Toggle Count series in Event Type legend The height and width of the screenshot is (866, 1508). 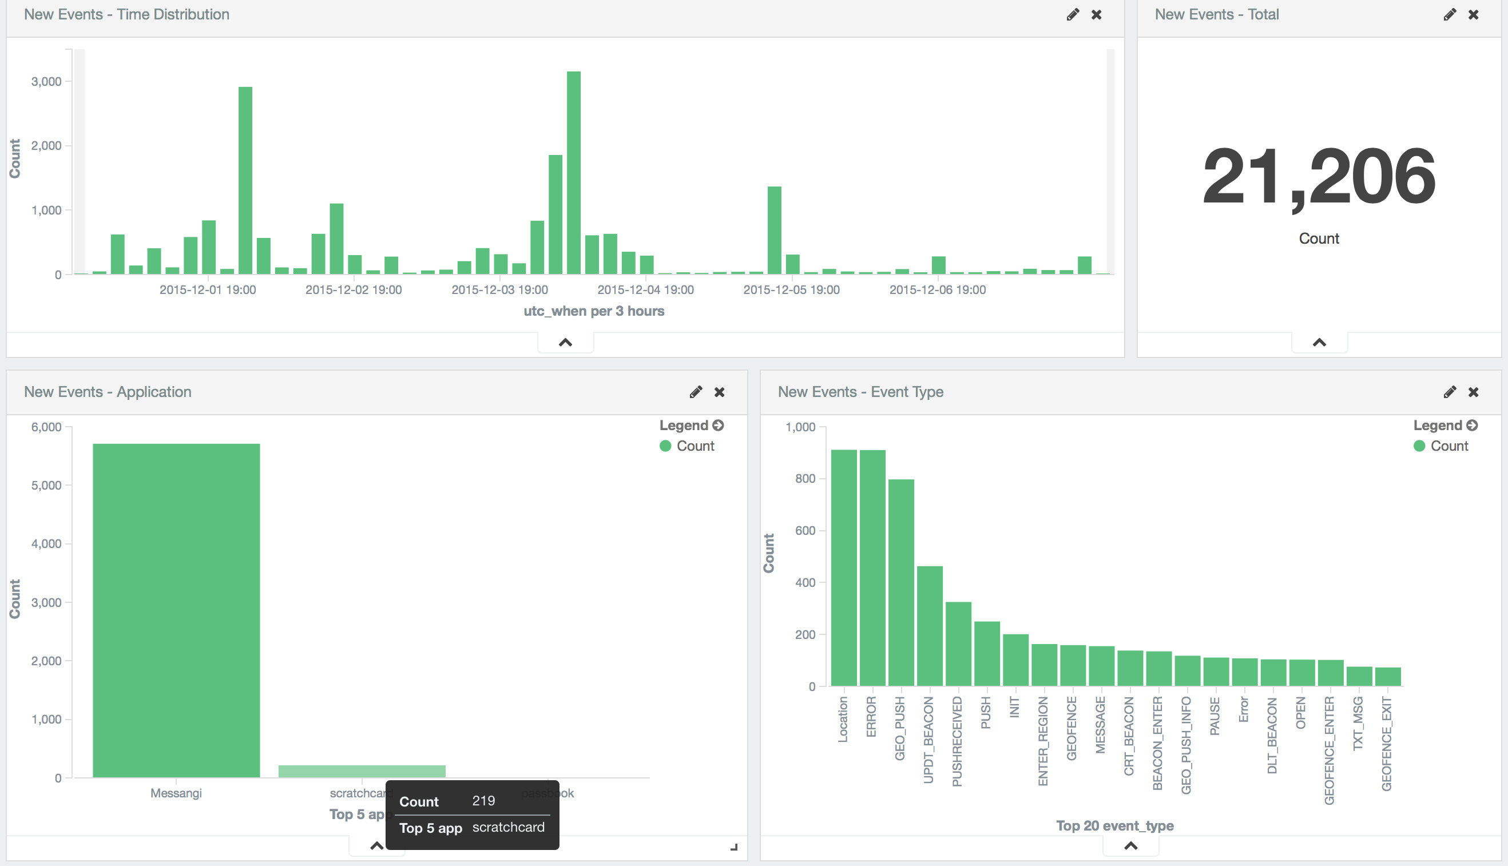click(1449, 446)
